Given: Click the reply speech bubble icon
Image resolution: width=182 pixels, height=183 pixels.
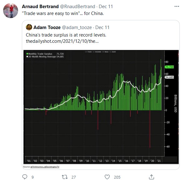Looking at the screenshot, I should tap(25, 177).
